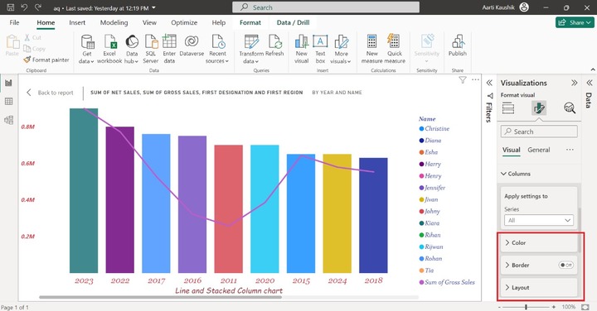Open Recent sources list

pyautogui.click(x=217, y=50)
